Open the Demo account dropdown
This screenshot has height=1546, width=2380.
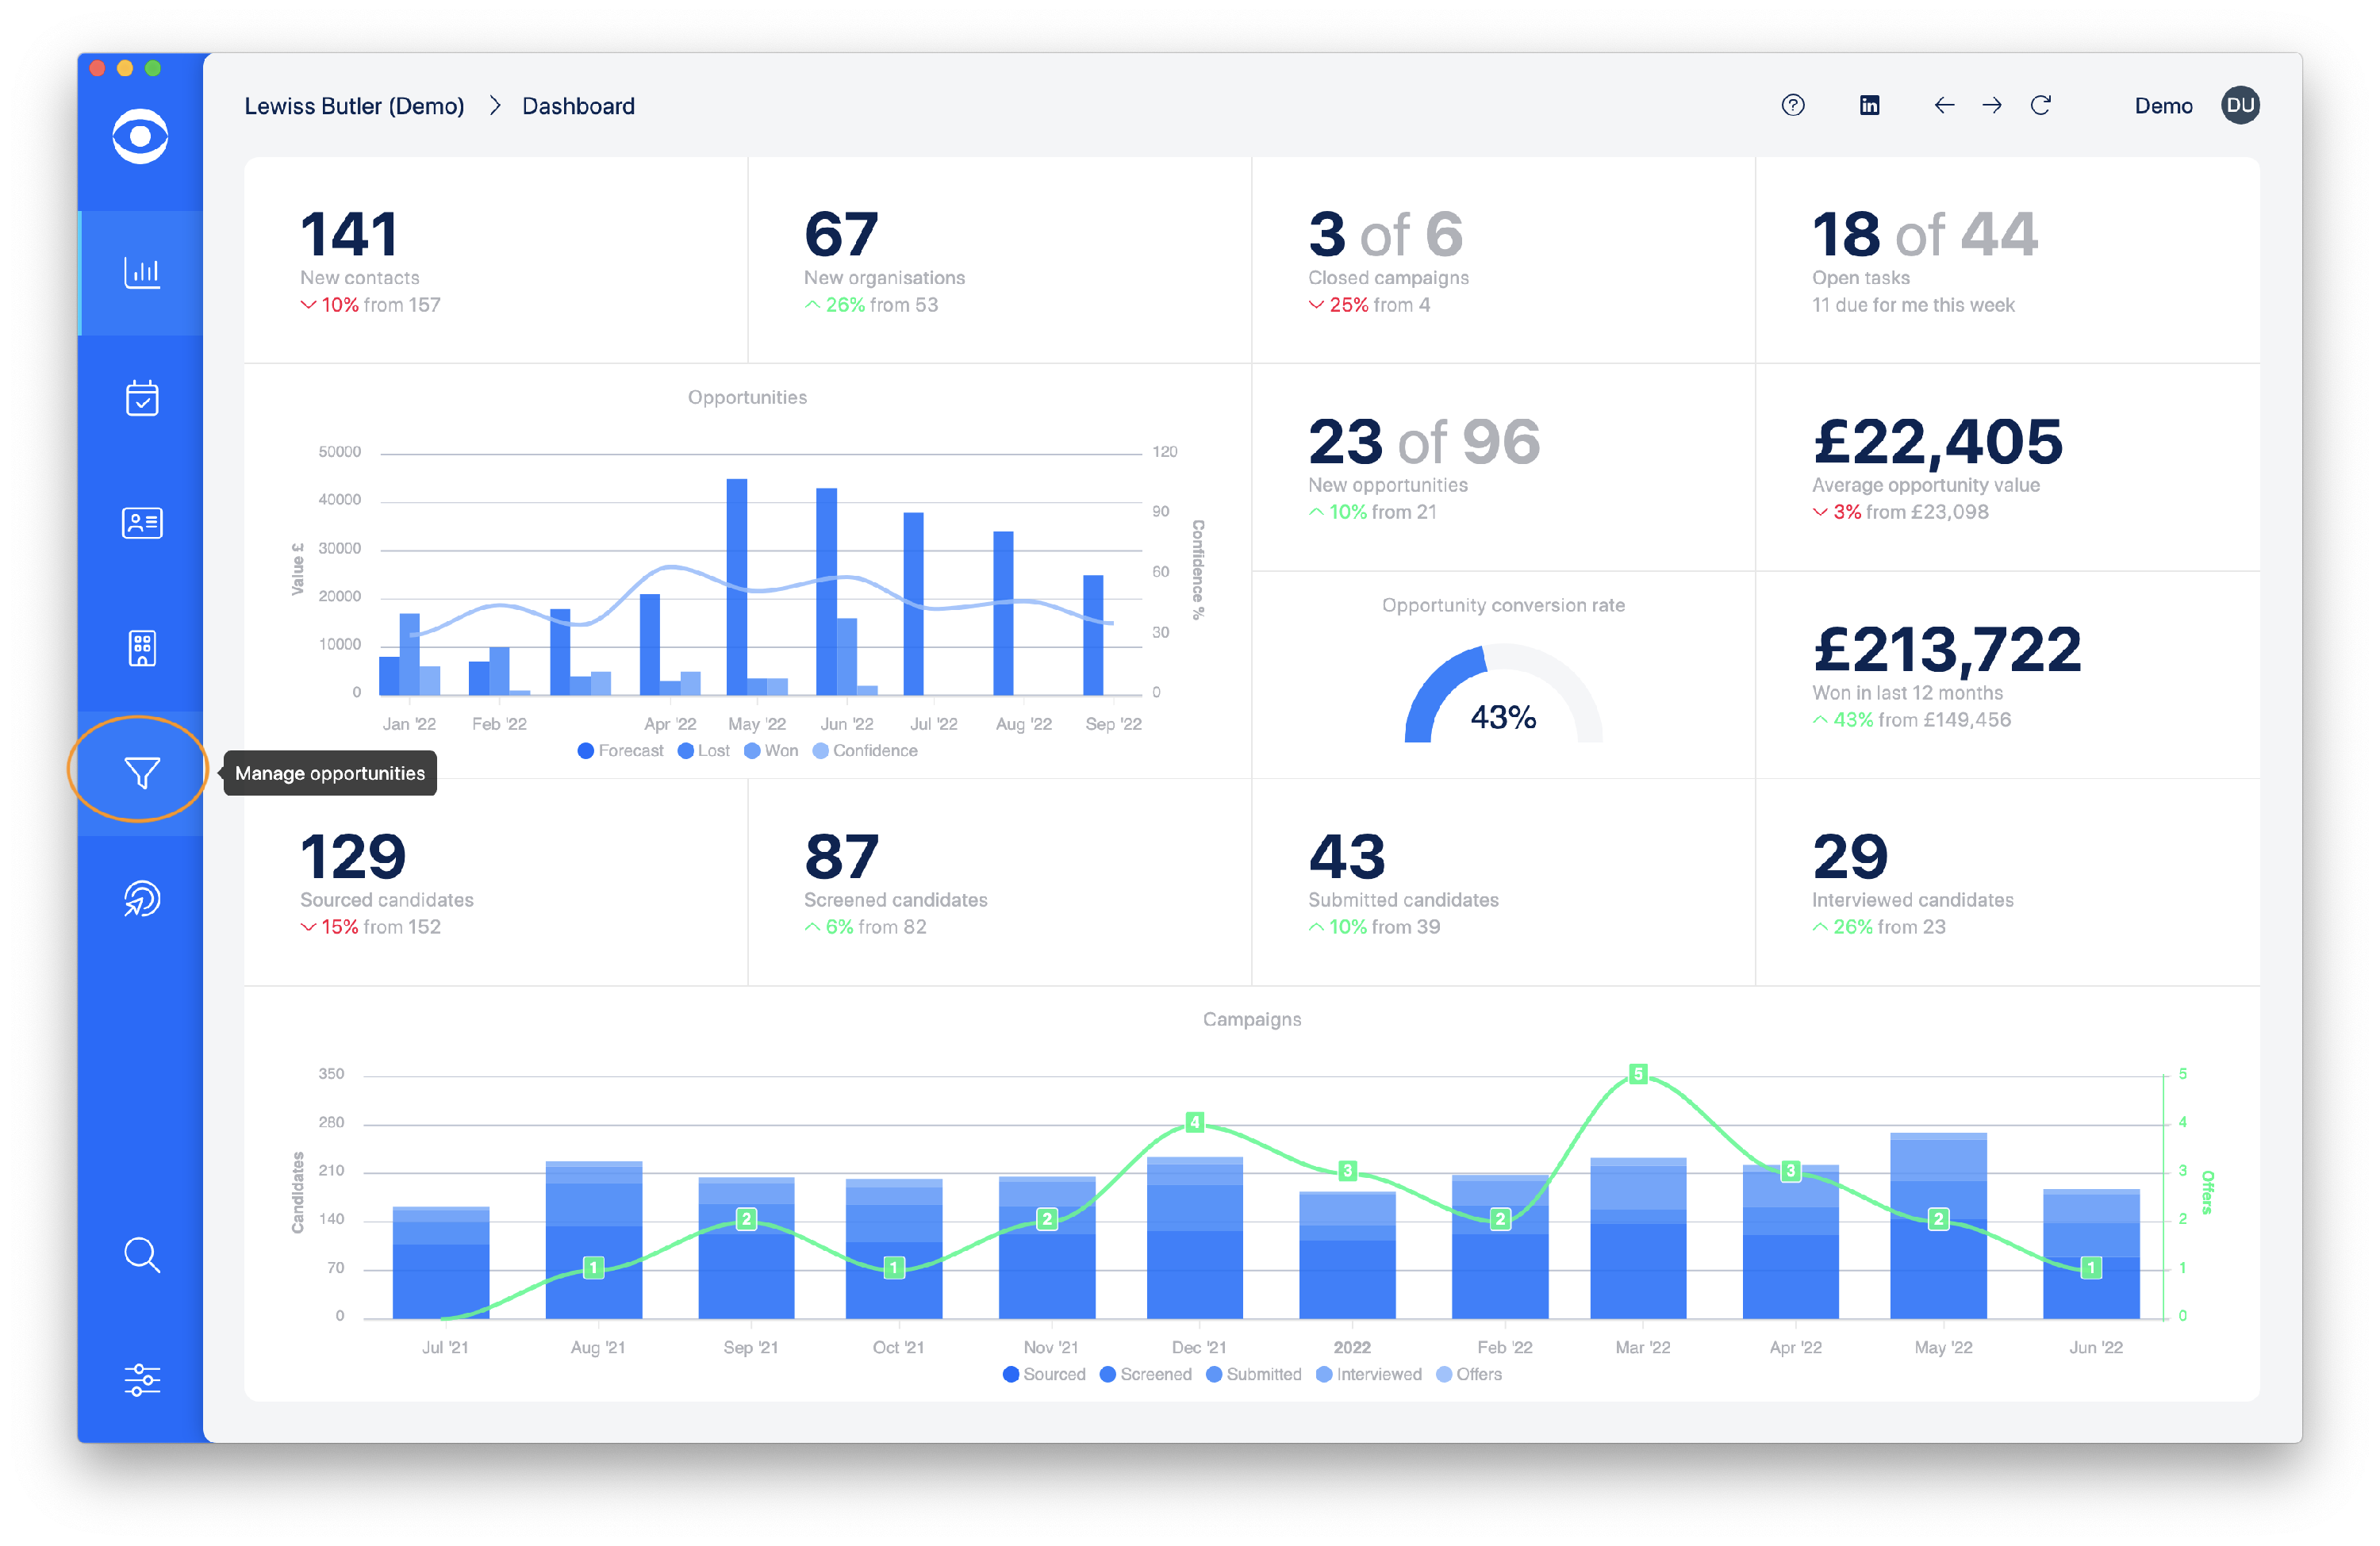coord(2163,105)
